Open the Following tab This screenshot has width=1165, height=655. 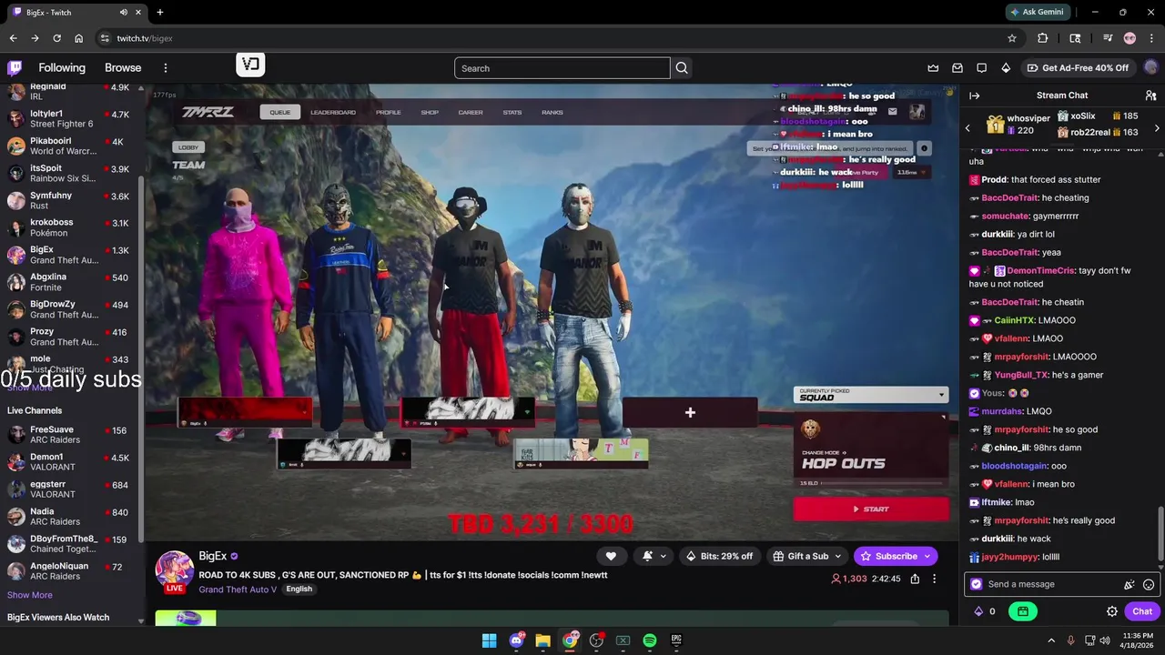[62, 68]
